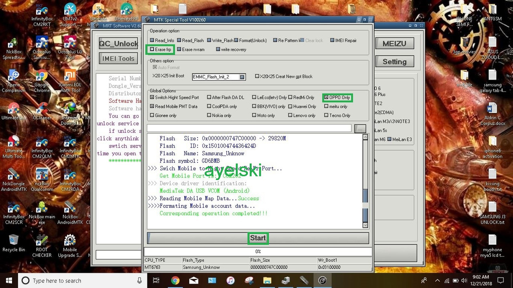The image size is (513, 288).
Task: Select the Read_Info operation
Action: [x=162, y=40]
